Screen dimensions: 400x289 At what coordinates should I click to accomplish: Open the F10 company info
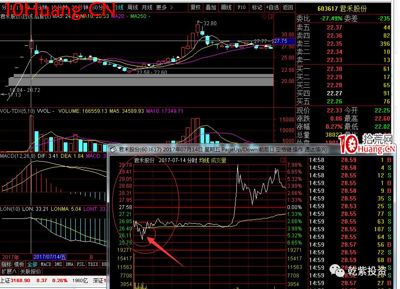(241, 7)
